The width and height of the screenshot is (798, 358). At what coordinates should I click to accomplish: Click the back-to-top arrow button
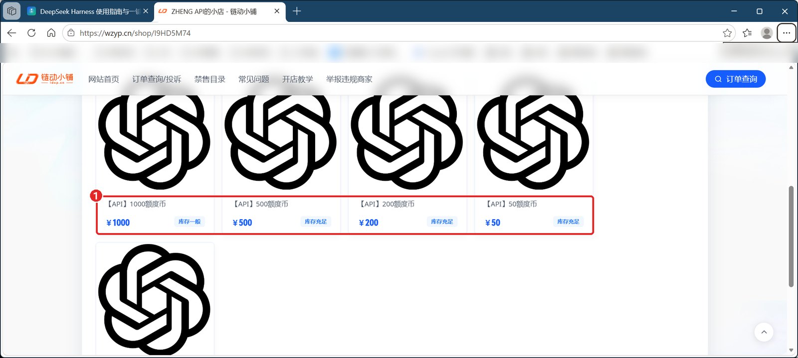[x=764, y=332]
